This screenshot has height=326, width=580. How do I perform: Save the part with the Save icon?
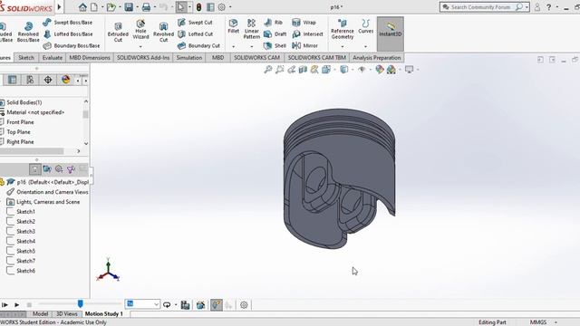point(129,7)
